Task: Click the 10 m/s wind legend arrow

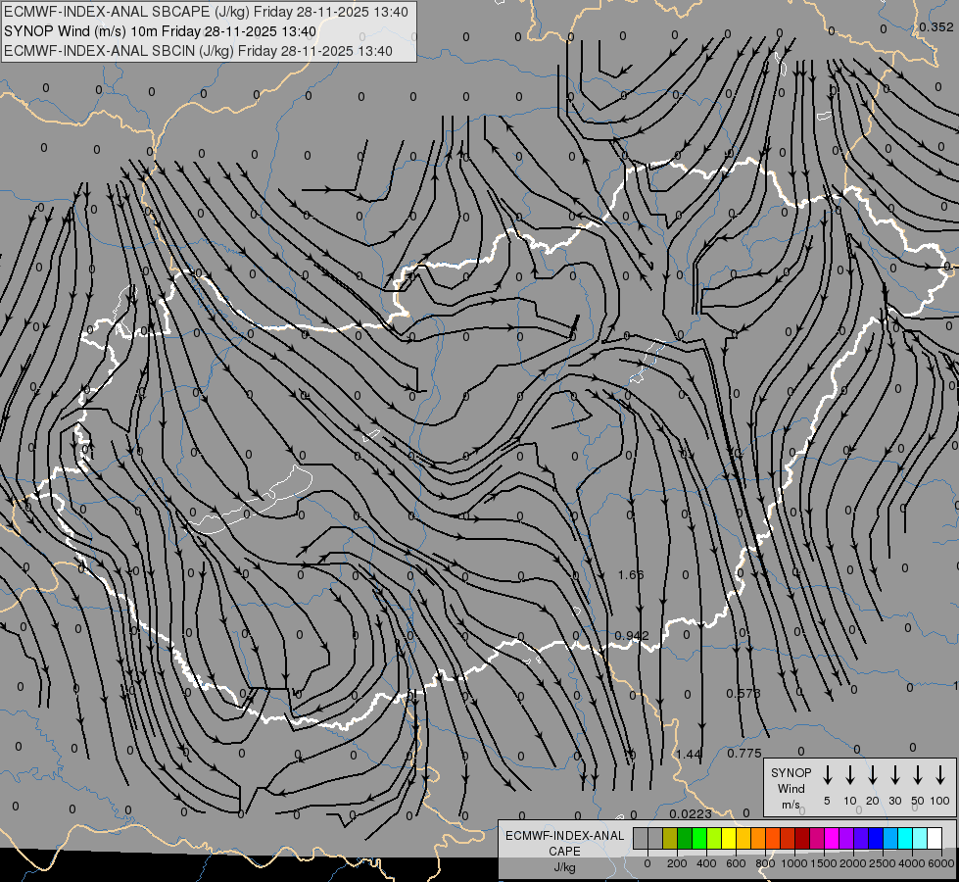Action: pos(849,774)
